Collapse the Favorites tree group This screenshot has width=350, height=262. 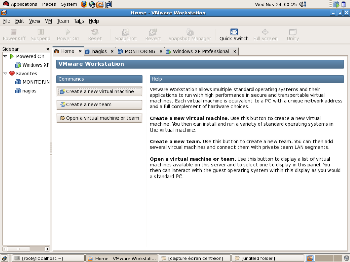coord(5,74)
